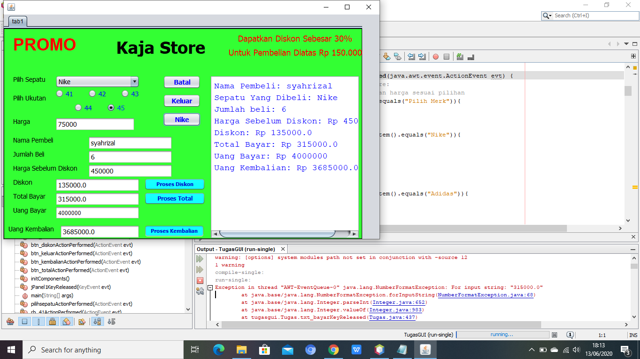The width and height of the screenshot is (640, 359).
Task: Click the Uang Bayar text field
Action: click(x=97, y=213)
